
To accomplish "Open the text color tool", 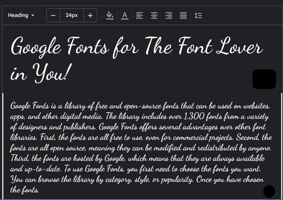I will click(x=125, y=16).
